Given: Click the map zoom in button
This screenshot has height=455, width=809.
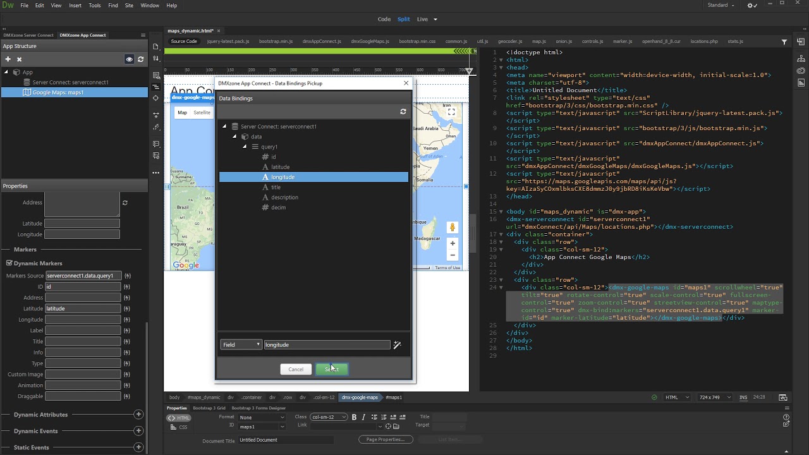Looking at the screenshot, I should click(x=452, y=243).
